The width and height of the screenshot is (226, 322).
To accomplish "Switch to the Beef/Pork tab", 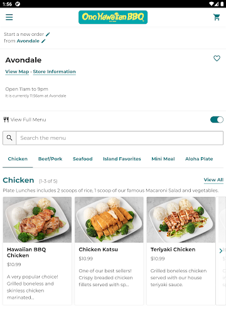I will 50,159.
